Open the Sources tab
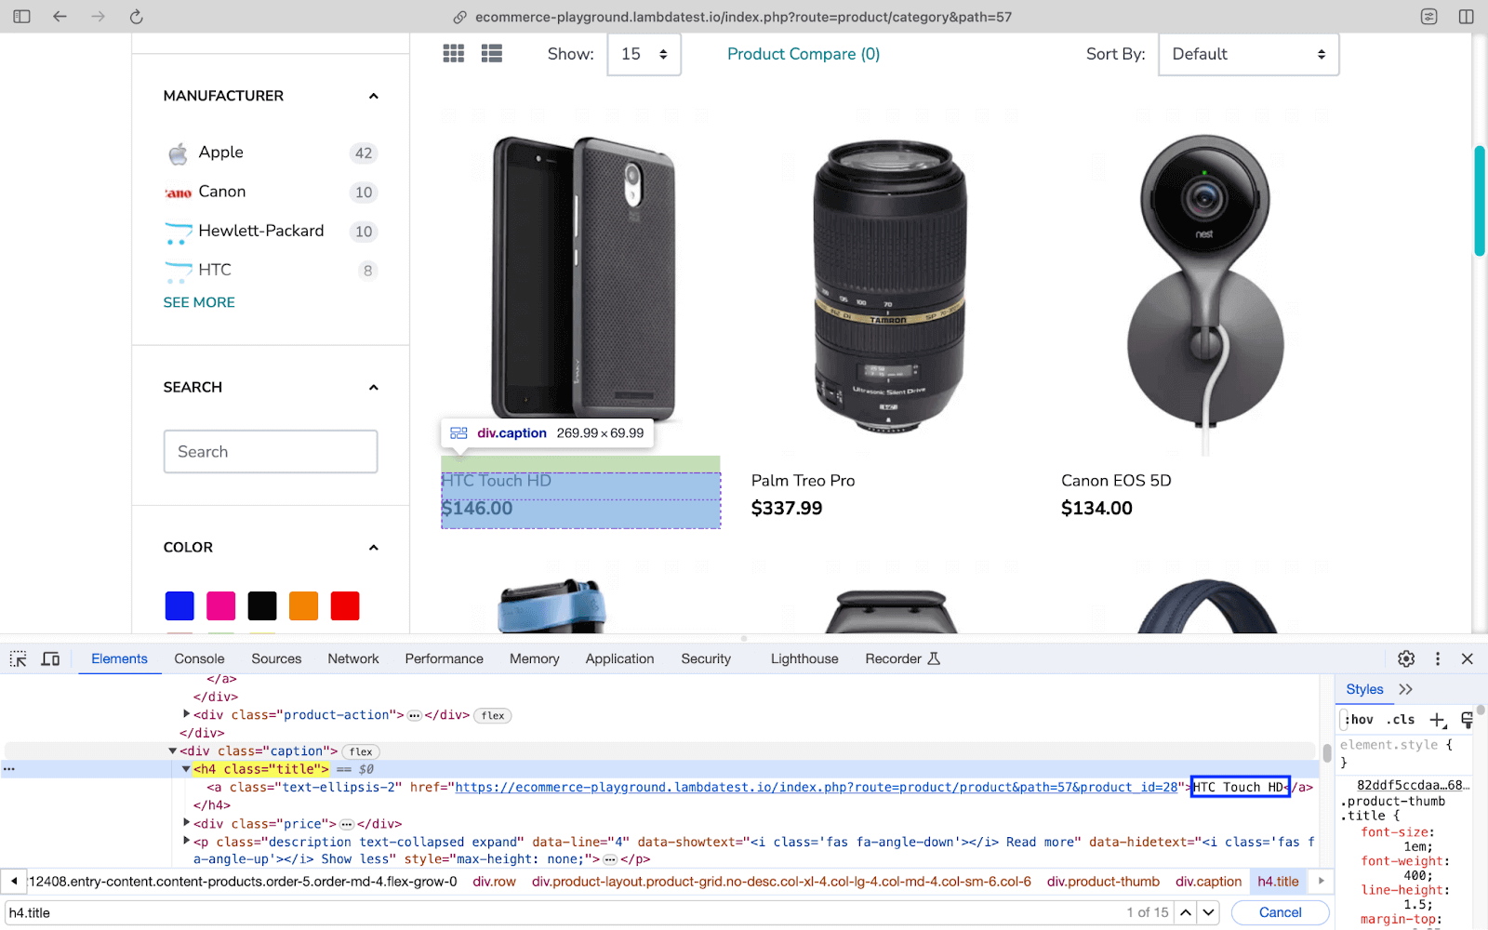This screenshot has width=1488, height=930. [276, 658]
